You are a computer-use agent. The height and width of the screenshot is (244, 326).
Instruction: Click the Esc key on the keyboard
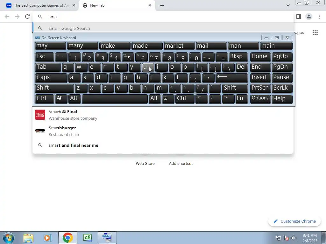[45, 57]
